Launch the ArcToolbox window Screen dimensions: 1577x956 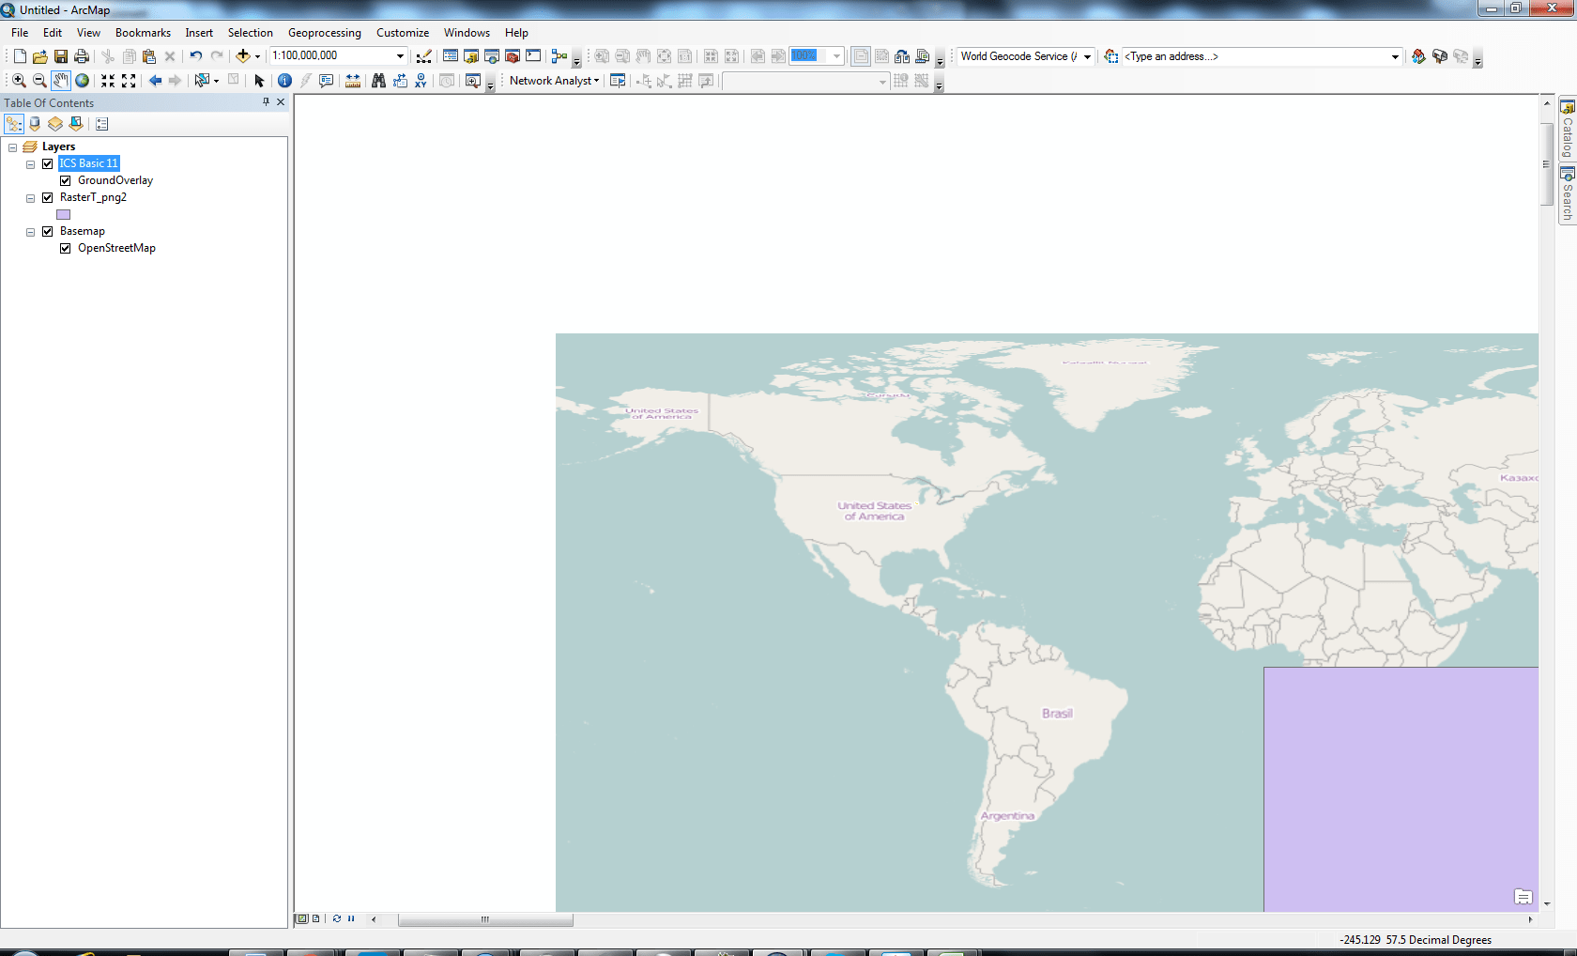click(512, 56)
